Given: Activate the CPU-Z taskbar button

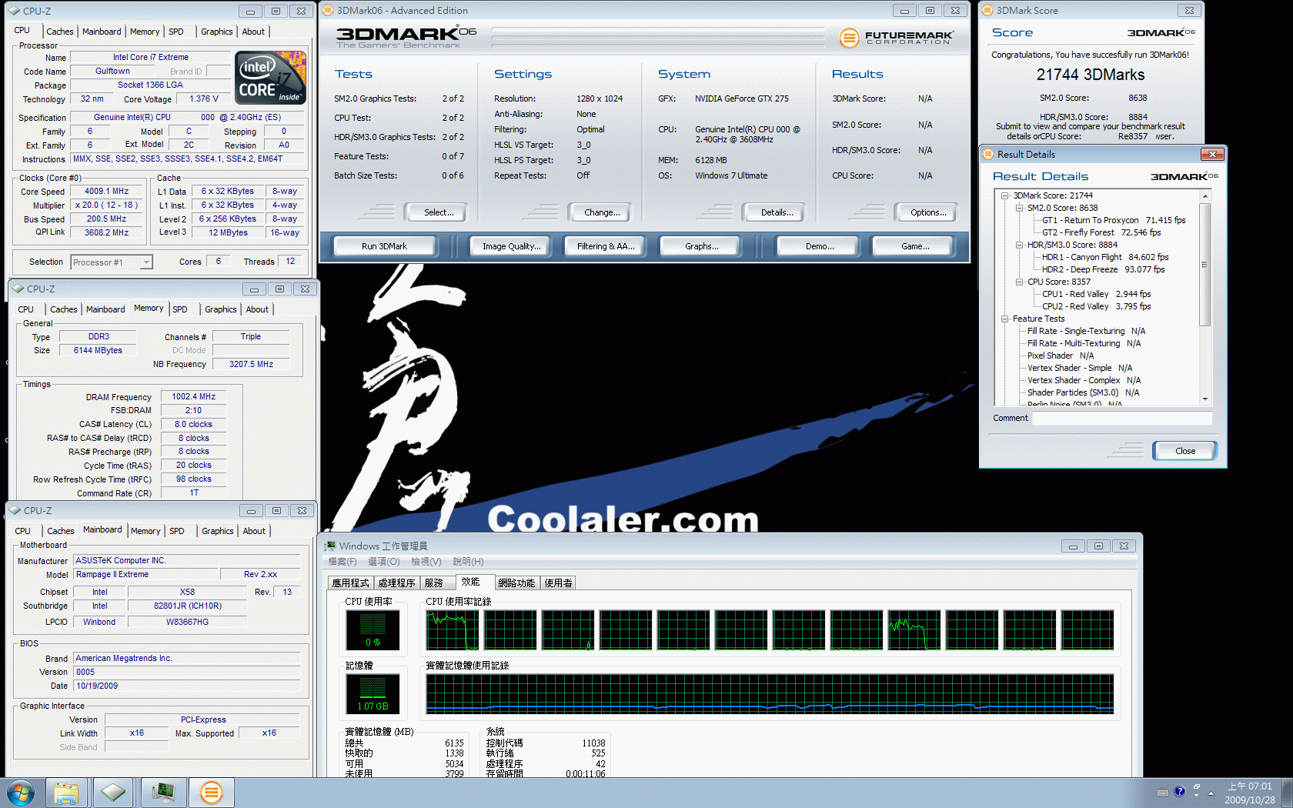Looking at the screenshot, I should coord(113,793).
